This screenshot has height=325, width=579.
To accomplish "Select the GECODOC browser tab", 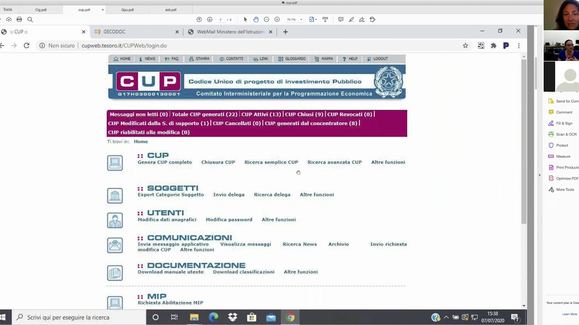I will click(137, 32).
